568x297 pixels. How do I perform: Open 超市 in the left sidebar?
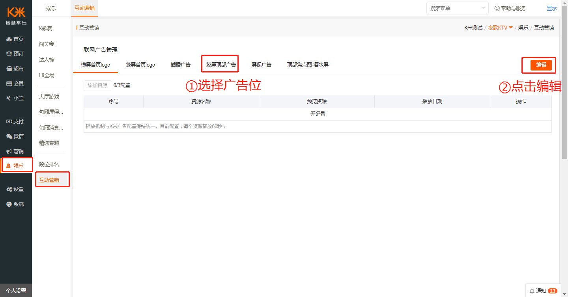tap(16, 69)
